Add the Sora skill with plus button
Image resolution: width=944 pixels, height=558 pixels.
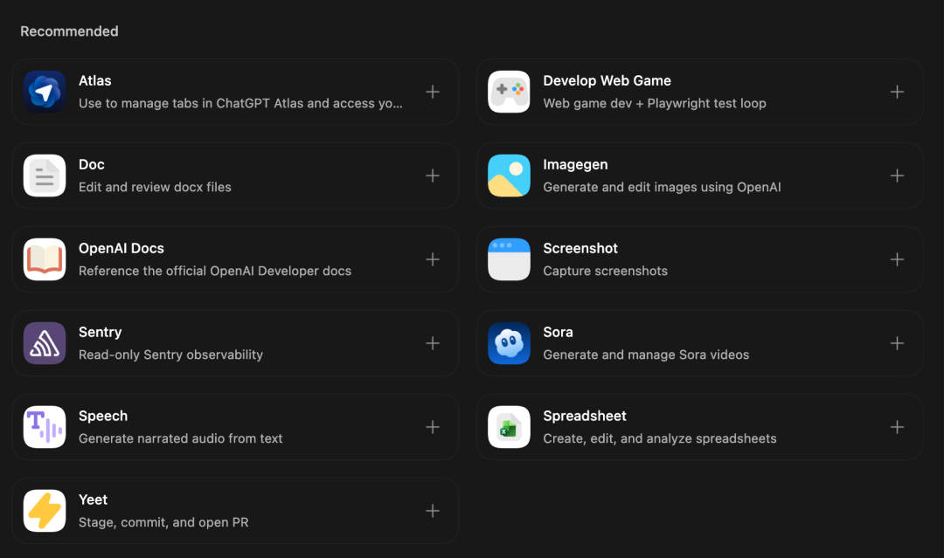coord(897,343)
